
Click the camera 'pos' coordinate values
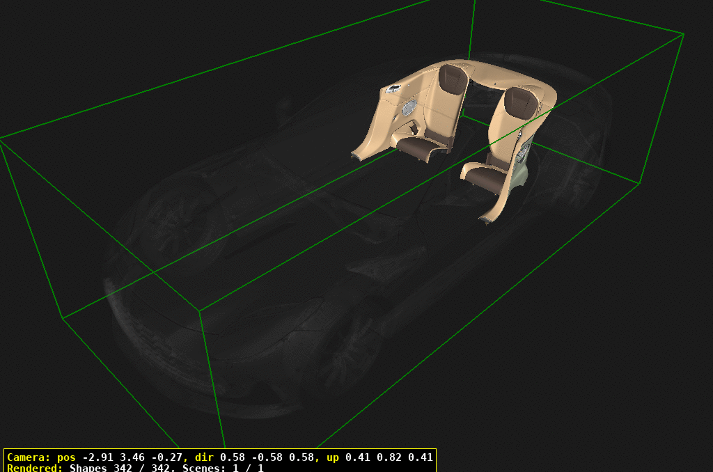click(x=131, y=457)
